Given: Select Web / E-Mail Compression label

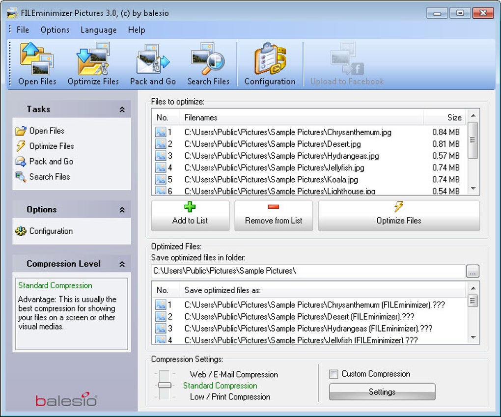Looking at the screenshot, I should [x=234, y=374].
